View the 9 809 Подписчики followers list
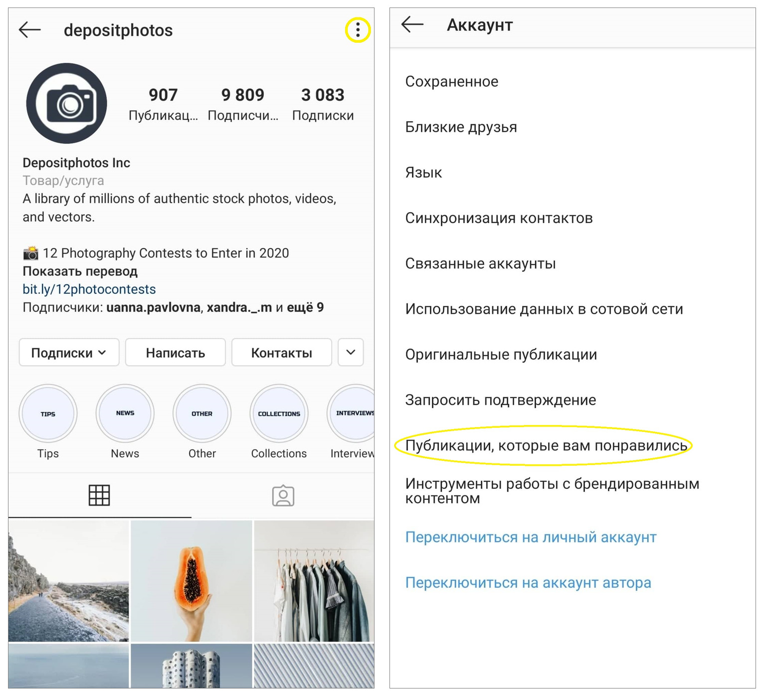Screen dimensions: 763x696 (243, 104)
